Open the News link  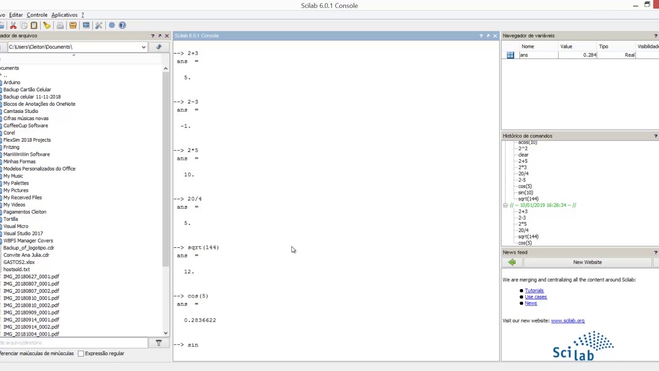(531, 303)
